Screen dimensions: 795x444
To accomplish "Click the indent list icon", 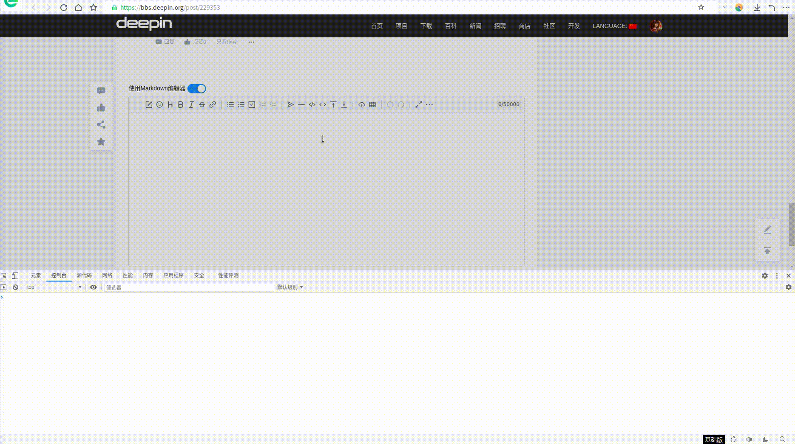I will 273,104.
